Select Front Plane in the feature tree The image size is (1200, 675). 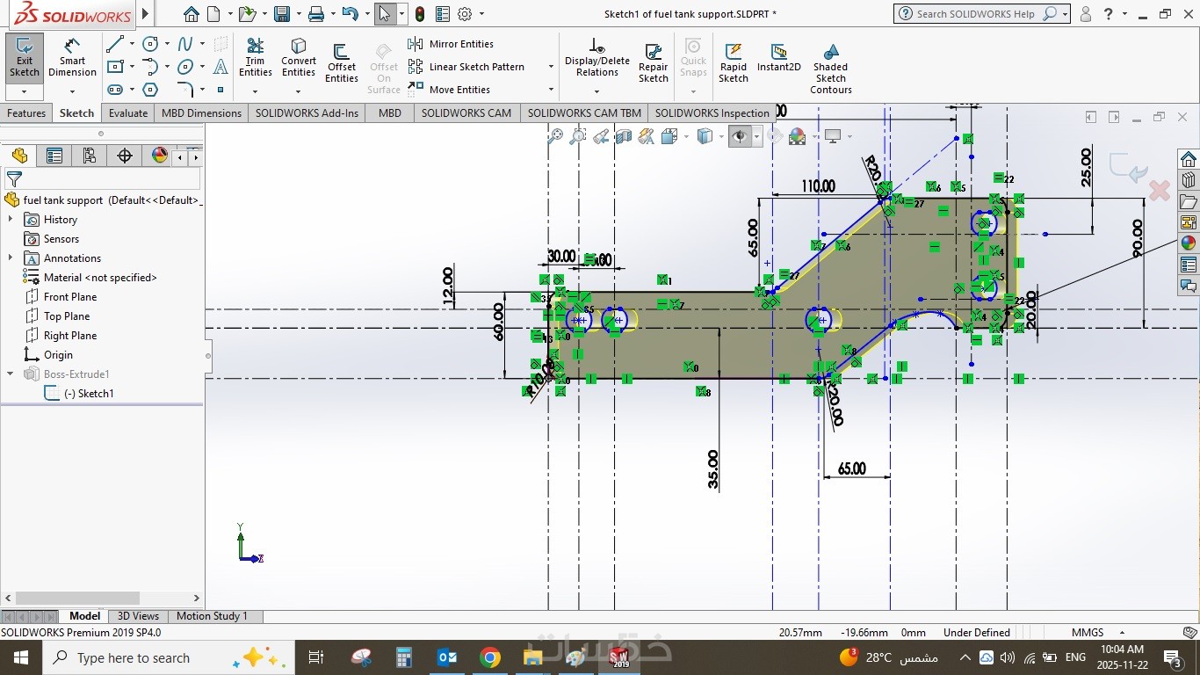pos(70,297)
